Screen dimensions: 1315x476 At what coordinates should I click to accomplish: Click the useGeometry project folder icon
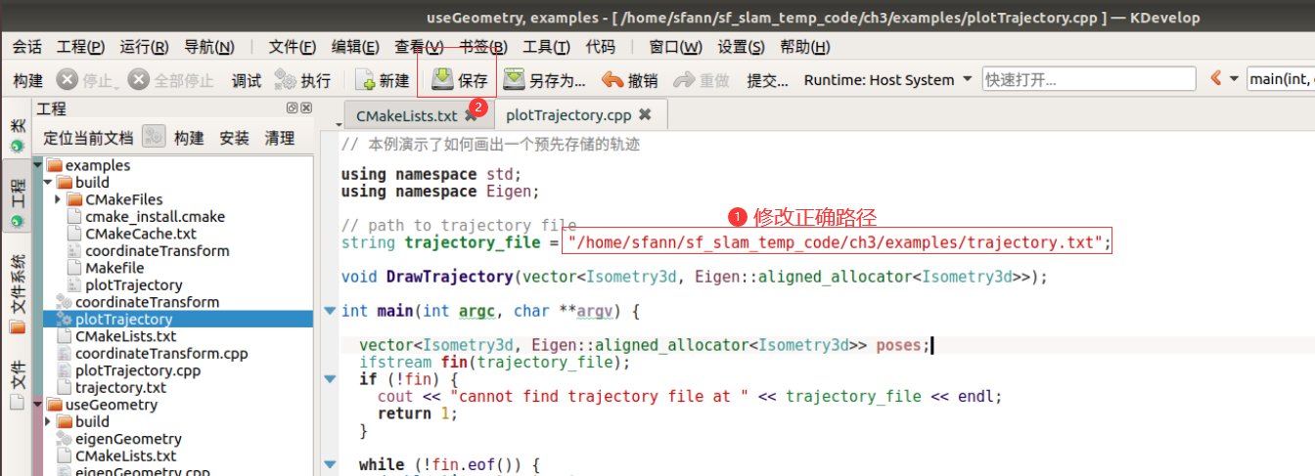(55, 405)
